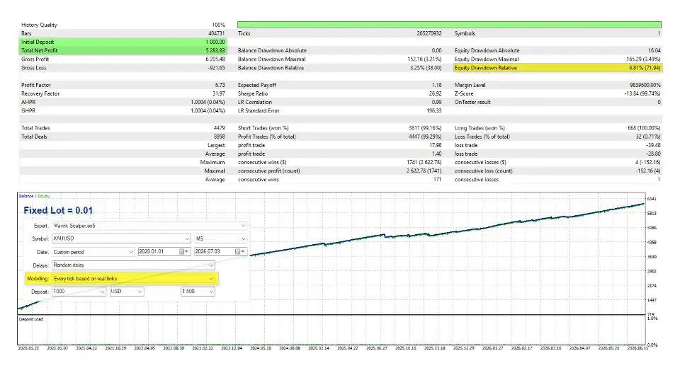Click the Ticks value 265270932
This screenshot has height=380, width=680.
429,33
